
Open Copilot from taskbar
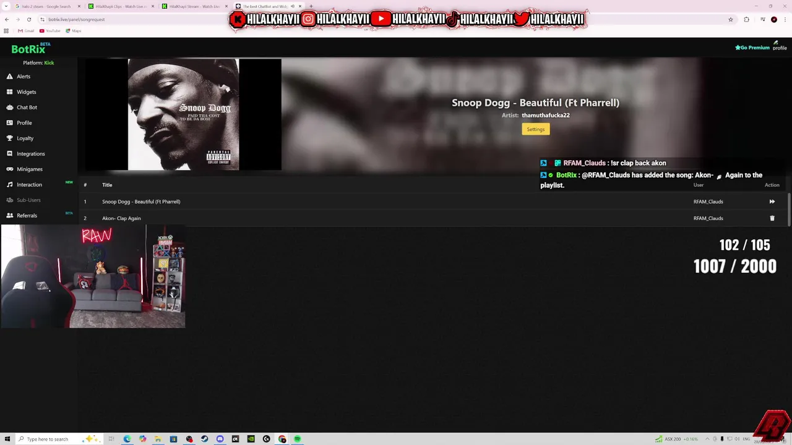pyautogui.click(x=143, y=439)
